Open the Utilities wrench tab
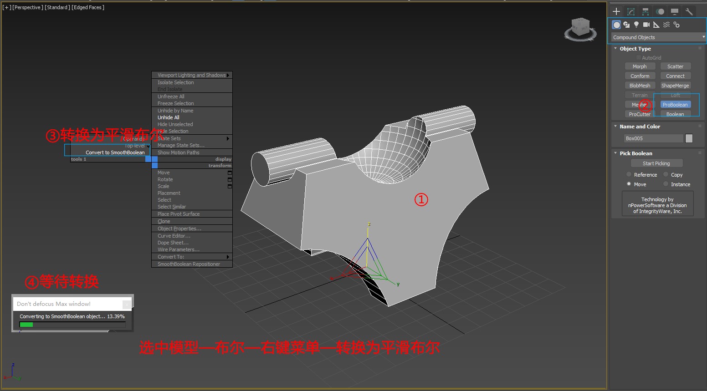 point(689,12)
